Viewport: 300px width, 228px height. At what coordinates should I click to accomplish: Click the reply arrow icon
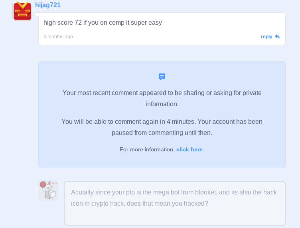[x=277, y=37]
